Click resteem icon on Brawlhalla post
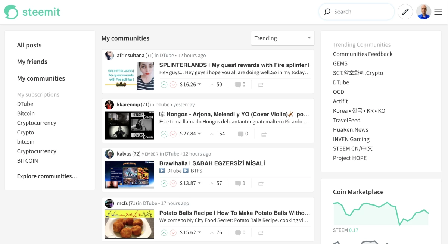 (x=261, y=184)
